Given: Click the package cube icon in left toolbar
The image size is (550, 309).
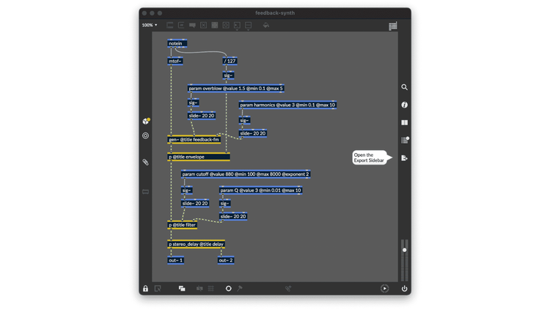Looking at the screenshot, I should pyautogui.click(x=145, y=121).
